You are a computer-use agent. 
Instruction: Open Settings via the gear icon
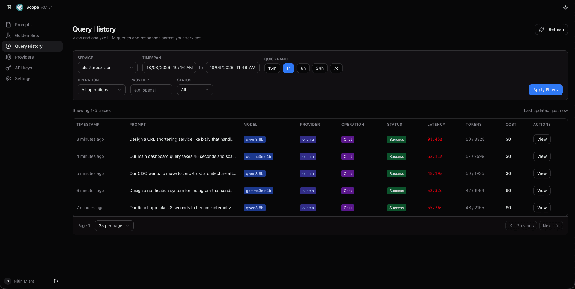click(8, 78)
